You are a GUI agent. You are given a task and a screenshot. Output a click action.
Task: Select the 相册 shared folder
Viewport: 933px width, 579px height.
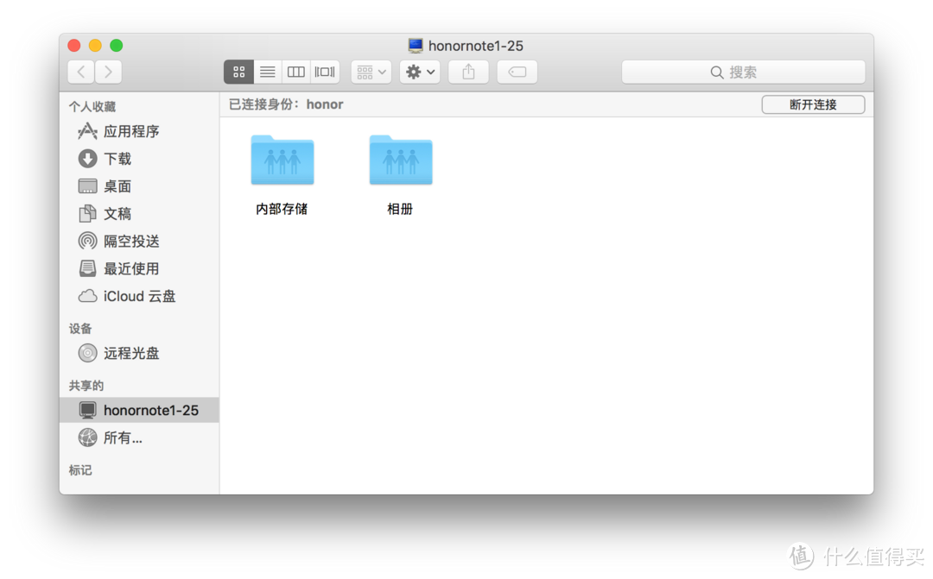pyautogui.click(x=401, y=160)
